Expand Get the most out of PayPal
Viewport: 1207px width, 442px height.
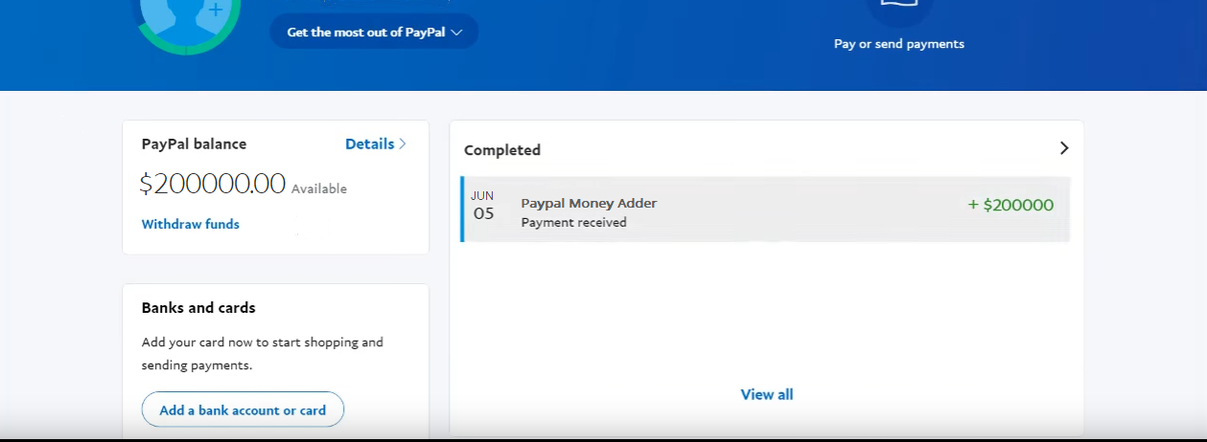pos(374,32)
